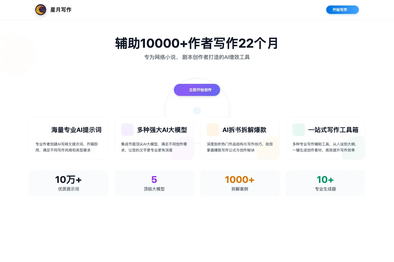Screen dimensions: 394x262
Task: Open the 海量专业AI提示词 feature card title
Action: coord(76,130)
